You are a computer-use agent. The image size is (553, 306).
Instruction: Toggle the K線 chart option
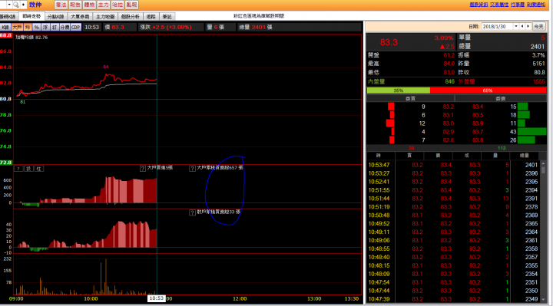coord(5,27)
